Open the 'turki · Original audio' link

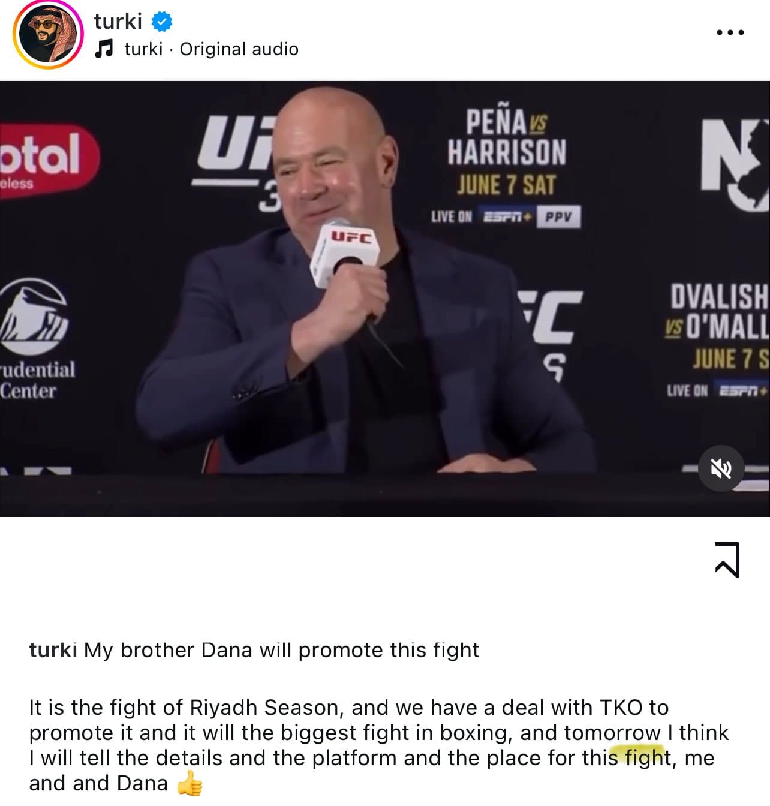[211, 49]
